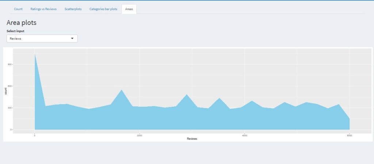Viewport: 374px width, 164px height.
Task: Go to the Scatterplots tab
Action: pos(73,9)
